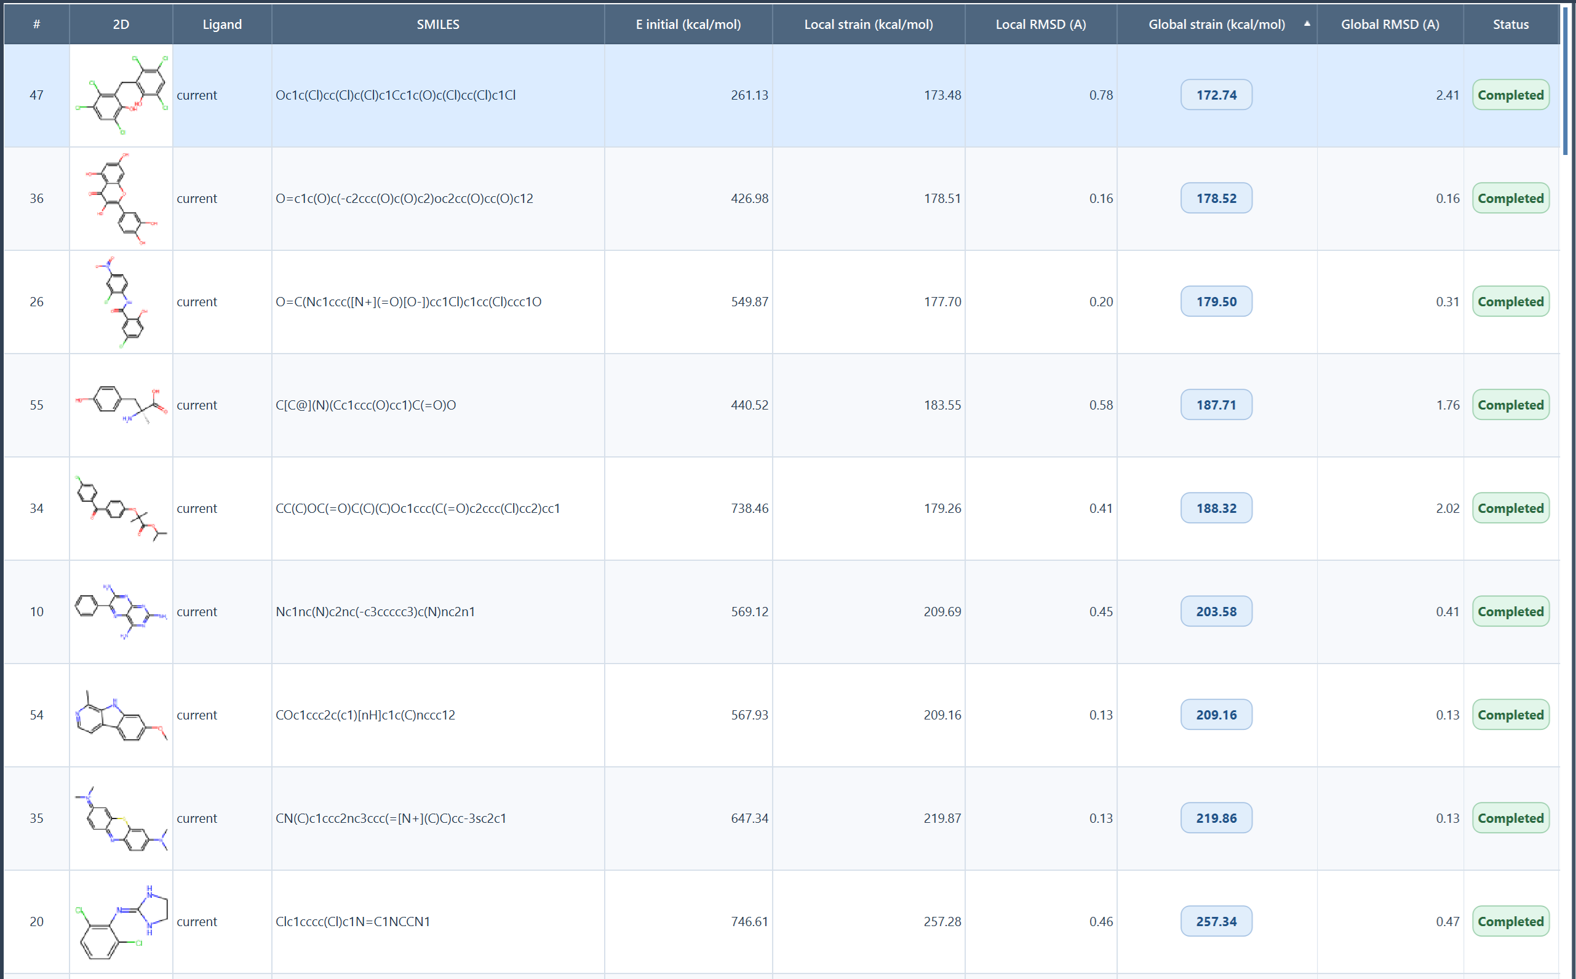Open the 219.86 global strain value button
Viewport: 1576px width, 979px height.
pos(1216,818)
